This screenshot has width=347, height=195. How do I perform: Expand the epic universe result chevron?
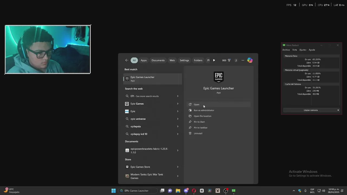(x=178, y=119)
